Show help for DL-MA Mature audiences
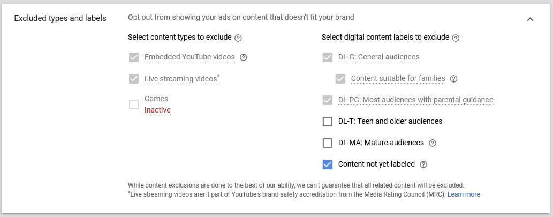This screenshot has width=553, height=217. click(433, 143)
